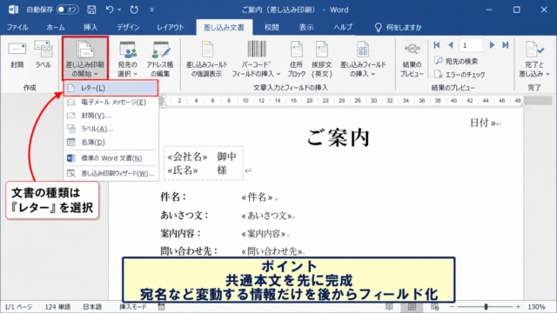This screenshot has width=557, height=313.
Task: Click the Save icon in title bar
Action: tap(91, 10)
